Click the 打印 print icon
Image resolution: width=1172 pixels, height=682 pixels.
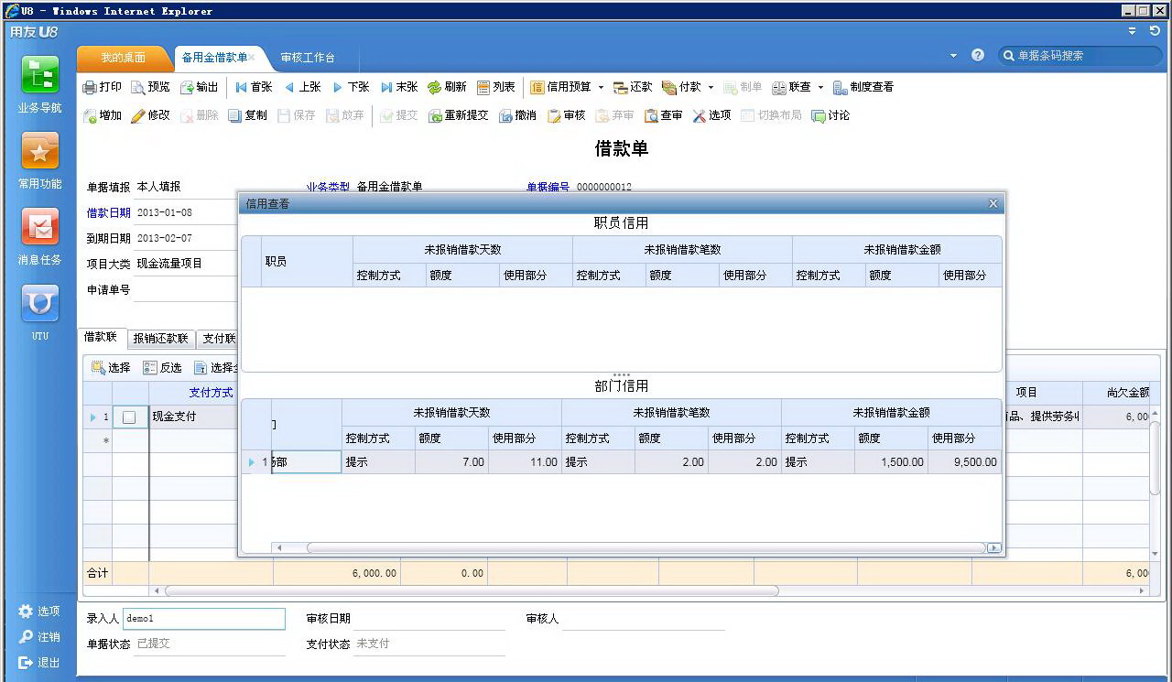90,88
